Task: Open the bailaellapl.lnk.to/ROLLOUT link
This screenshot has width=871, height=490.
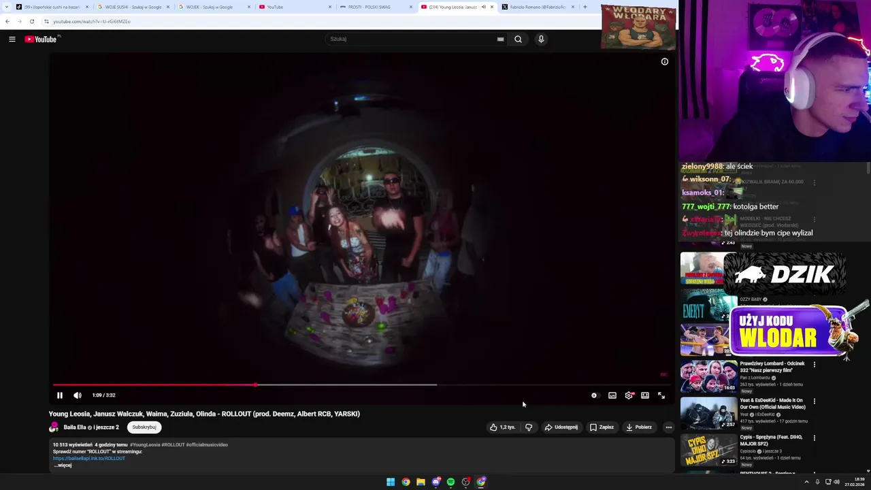Action: (89, 459)
